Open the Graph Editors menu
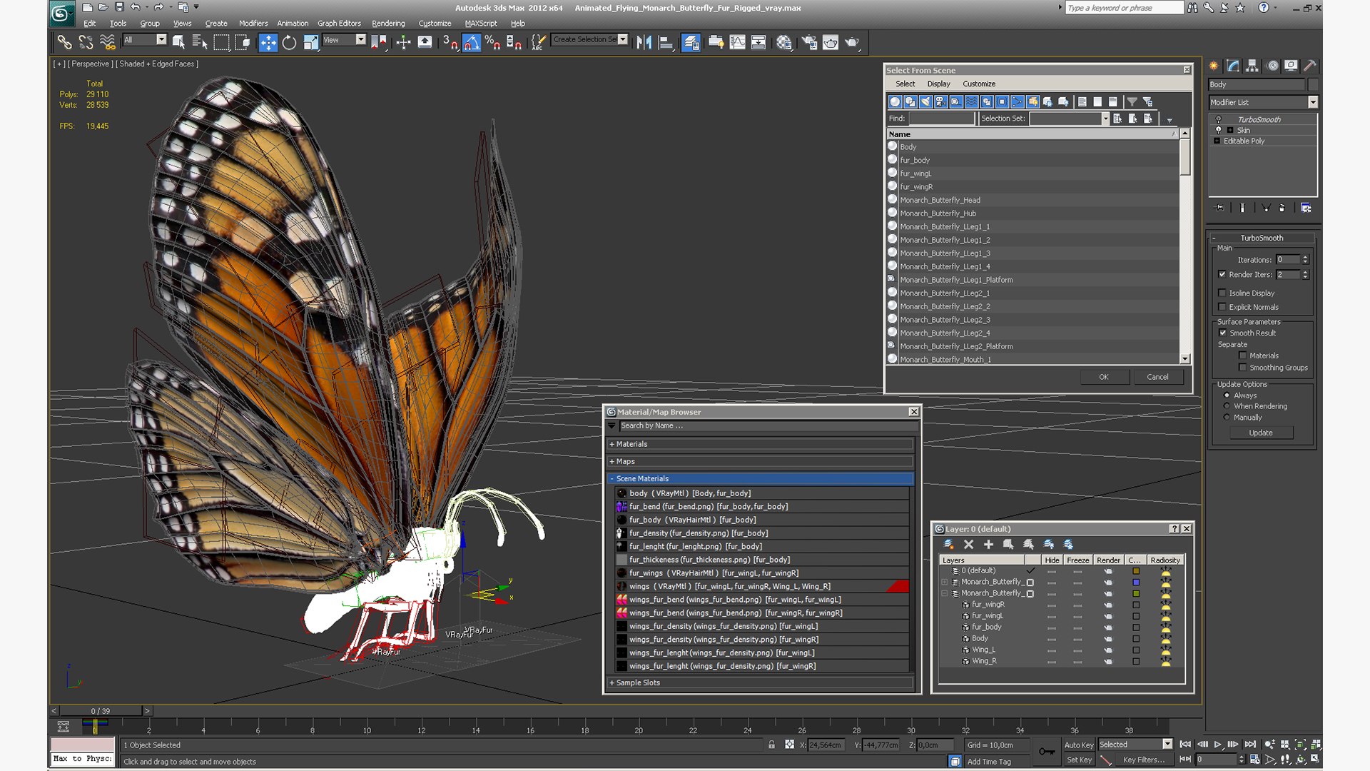 click(339, 24)
